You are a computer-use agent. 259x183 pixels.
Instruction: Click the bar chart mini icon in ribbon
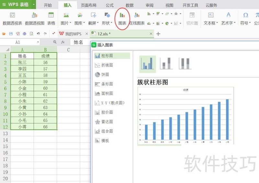[158, 14]
